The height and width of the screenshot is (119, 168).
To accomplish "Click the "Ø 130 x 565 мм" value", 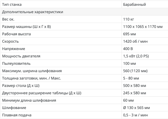I will 136,108.
